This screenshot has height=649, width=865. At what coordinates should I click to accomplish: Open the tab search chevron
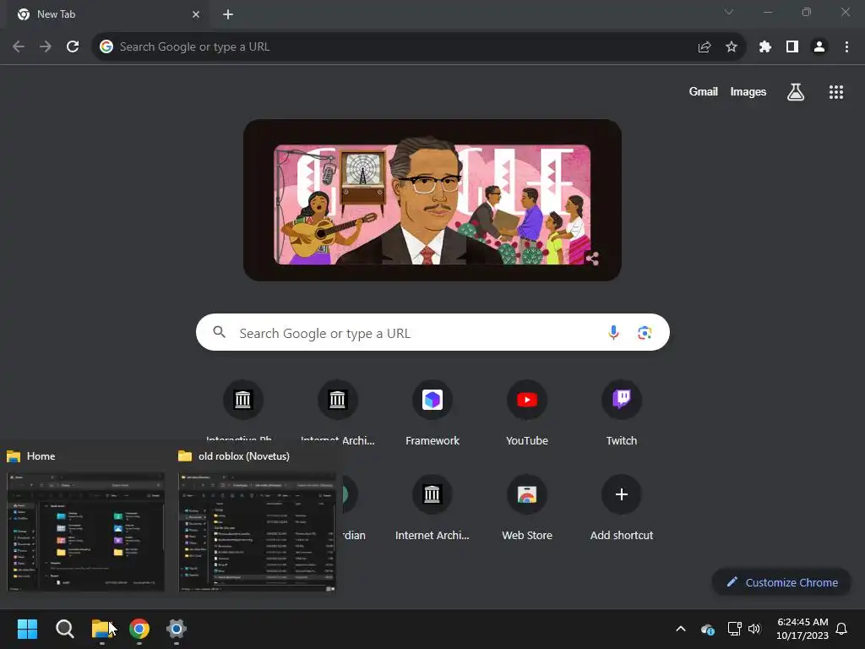coord(729,12)
